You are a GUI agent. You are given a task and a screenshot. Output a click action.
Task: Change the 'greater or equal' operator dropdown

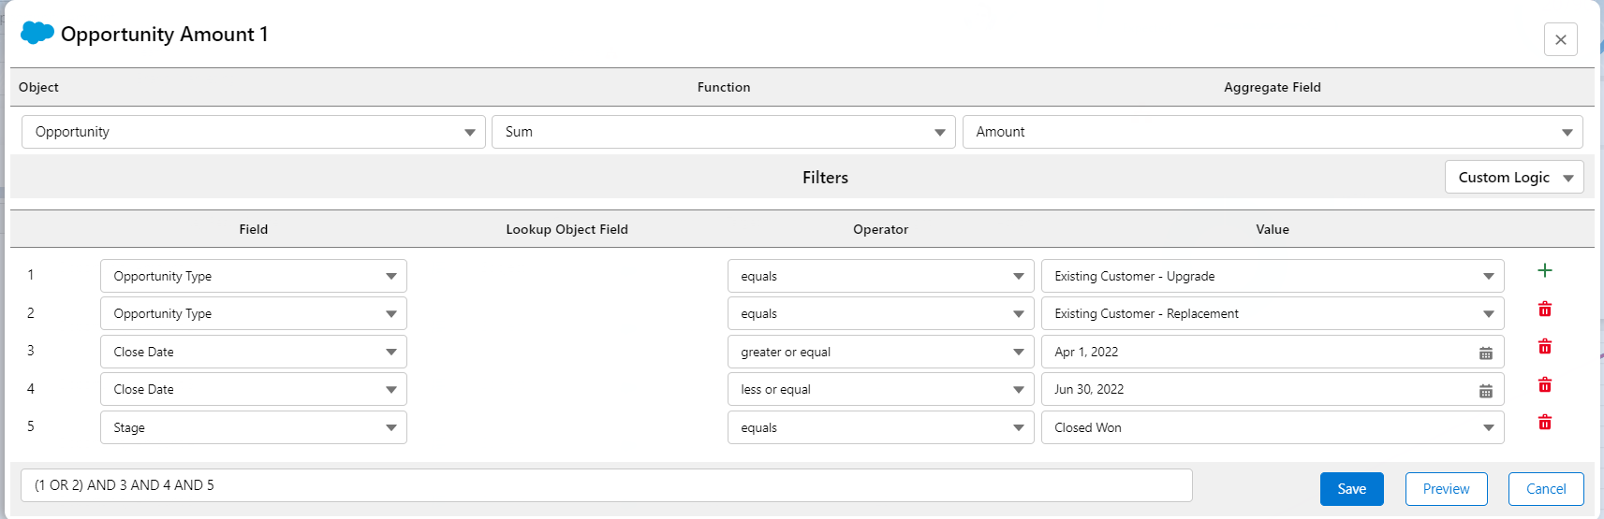pyautogui.click(x=880, y=352)
